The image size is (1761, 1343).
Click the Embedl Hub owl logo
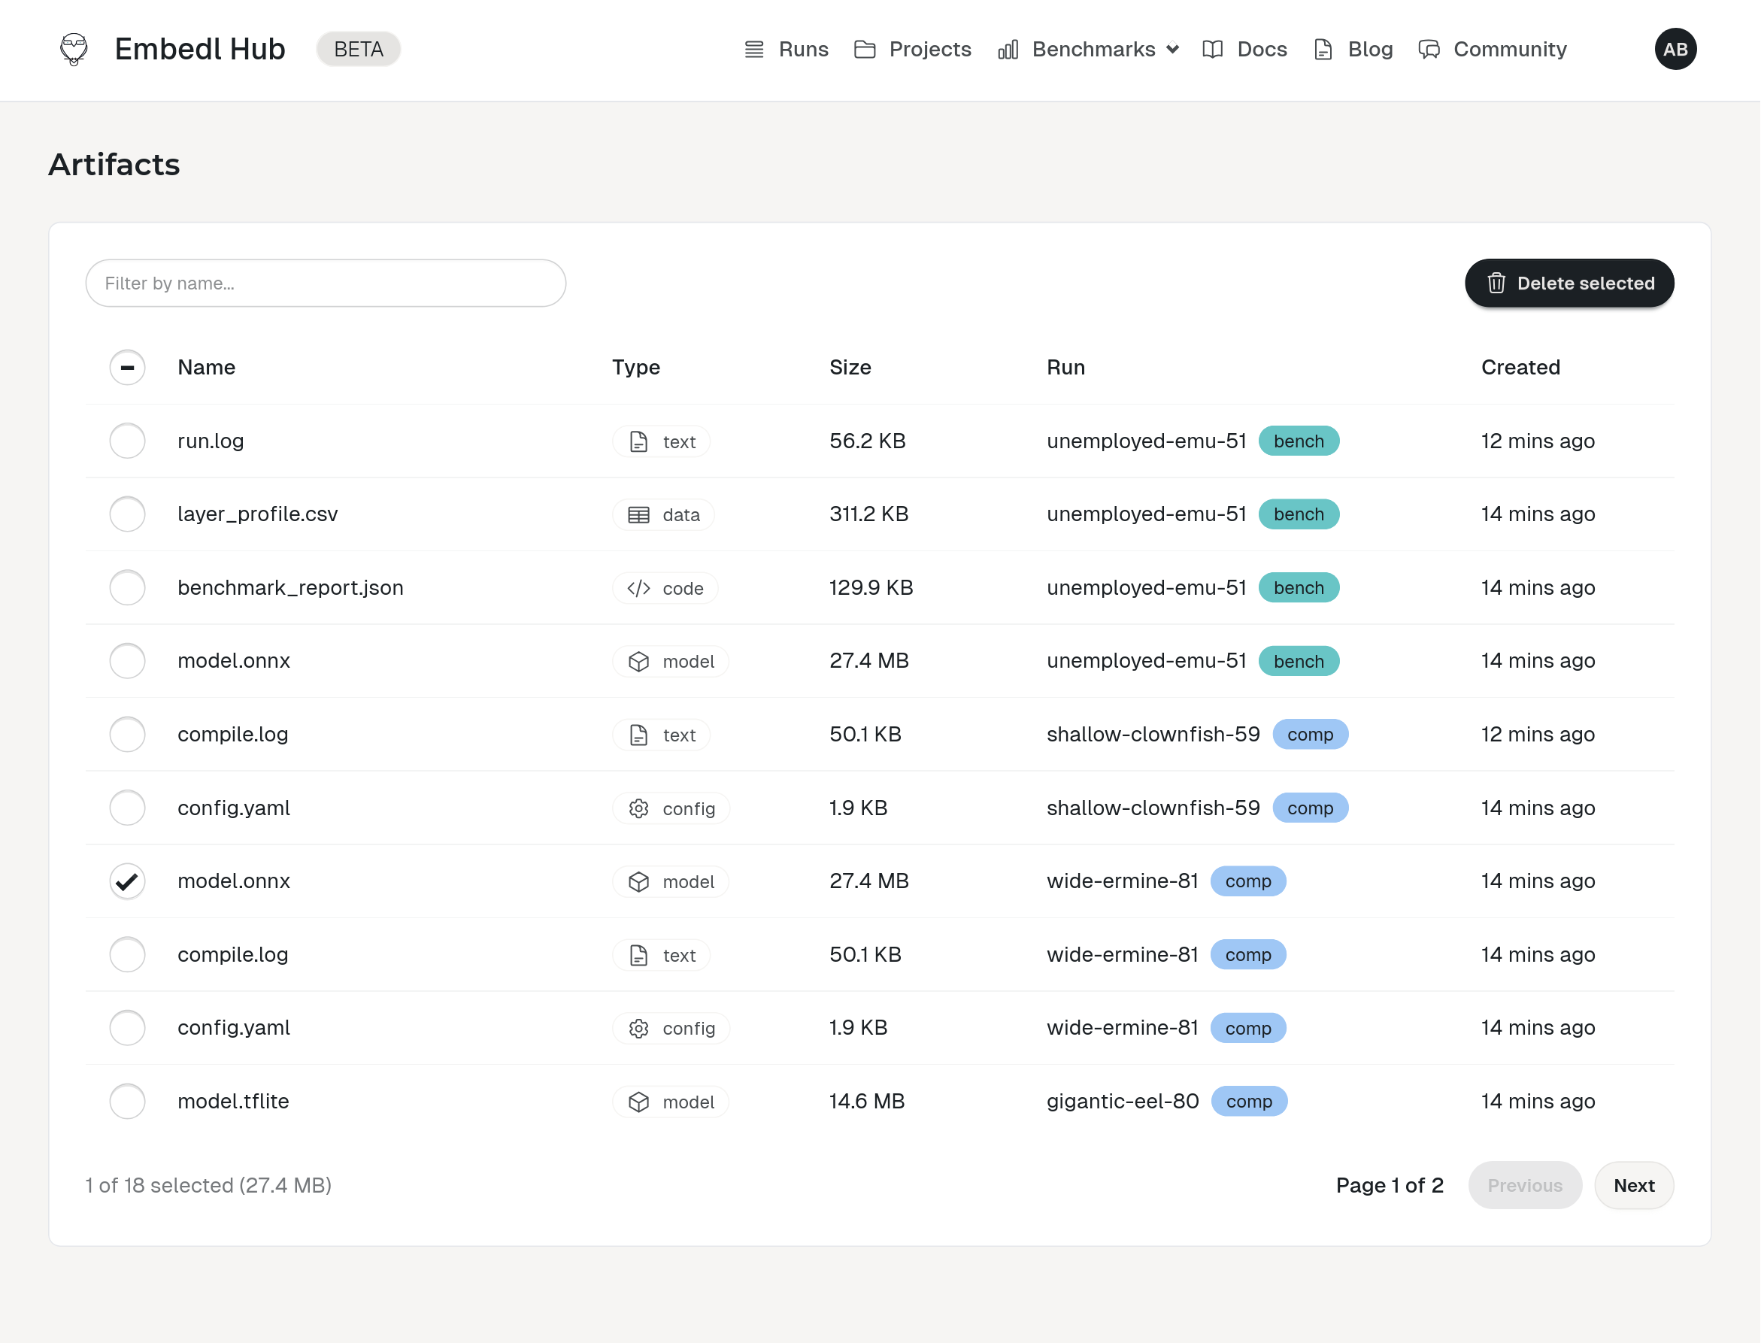pos(74,49)
